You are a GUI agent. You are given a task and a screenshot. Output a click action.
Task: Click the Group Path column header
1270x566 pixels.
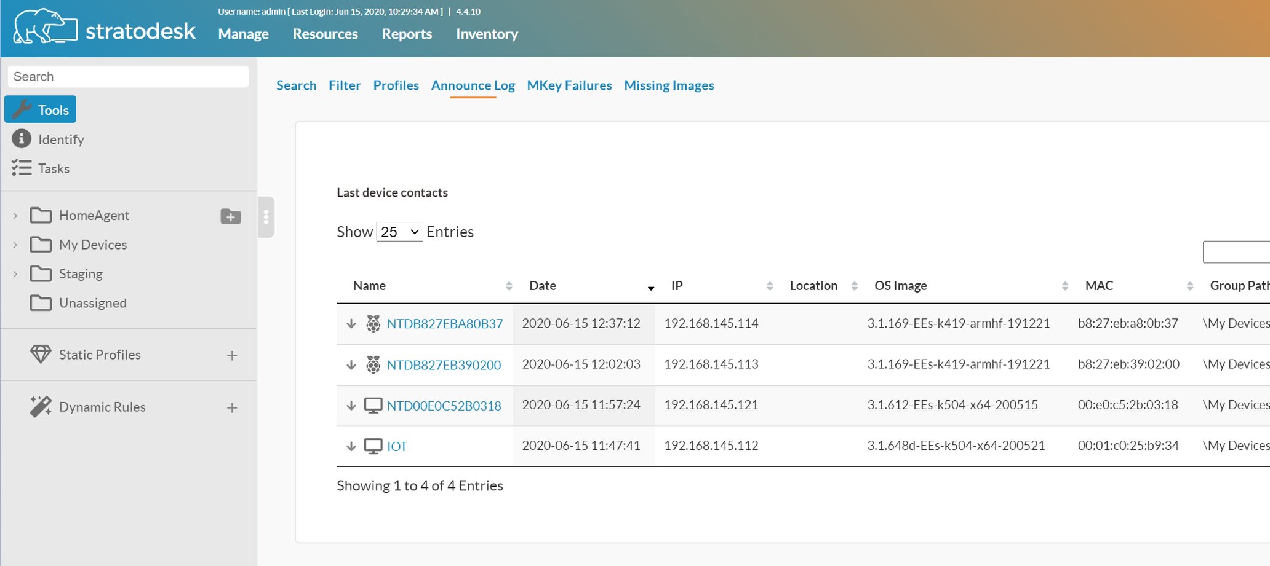coord(1239,286)
